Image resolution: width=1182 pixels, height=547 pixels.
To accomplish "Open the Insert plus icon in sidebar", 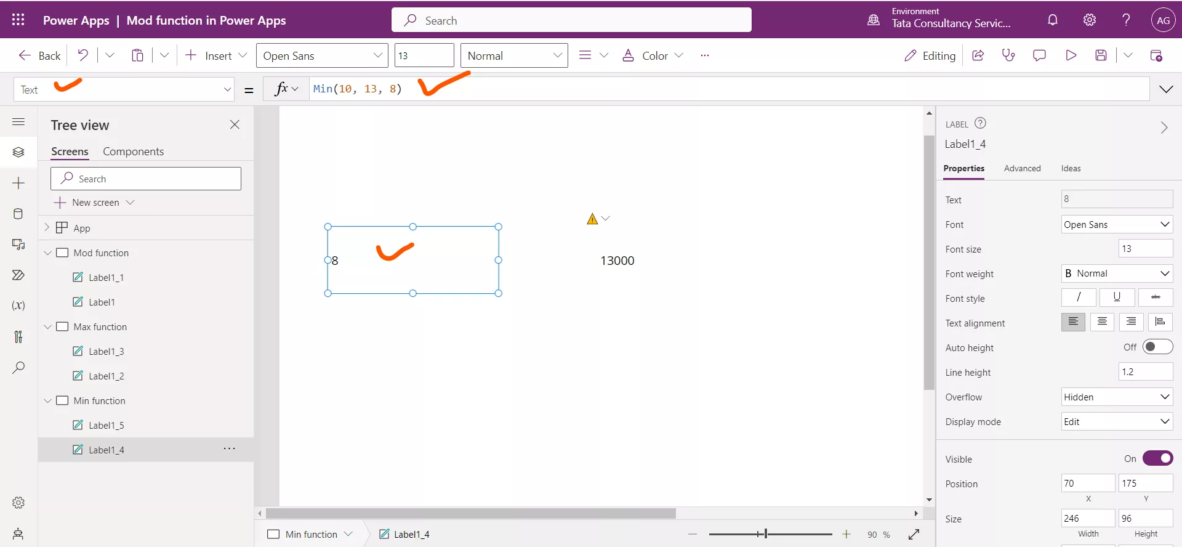I will [18, 183].
